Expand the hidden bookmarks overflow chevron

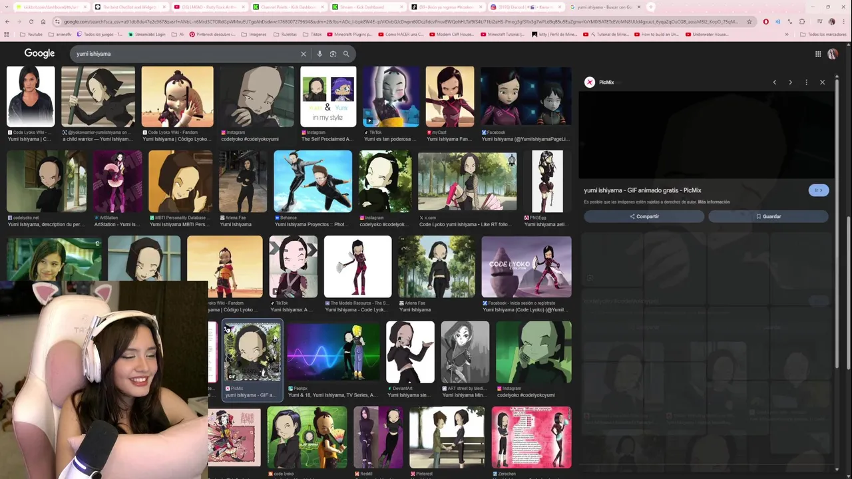tap(787, 34)
